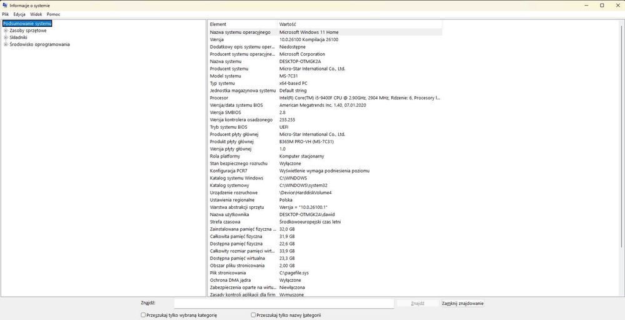Image resolution: width=625 pixels, height=320 pixels.
Task: Maximize the Informacje o systemie window
Action: pyautogui.click(x=602, y=5)
